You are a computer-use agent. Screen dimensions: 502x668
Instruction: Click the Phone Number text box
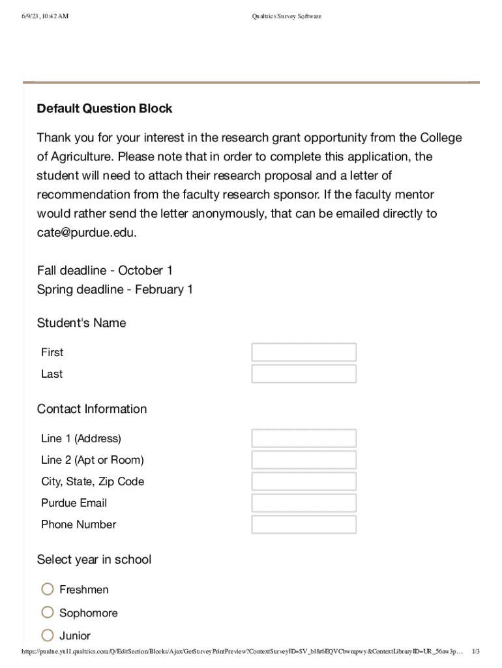coord(304,524)
